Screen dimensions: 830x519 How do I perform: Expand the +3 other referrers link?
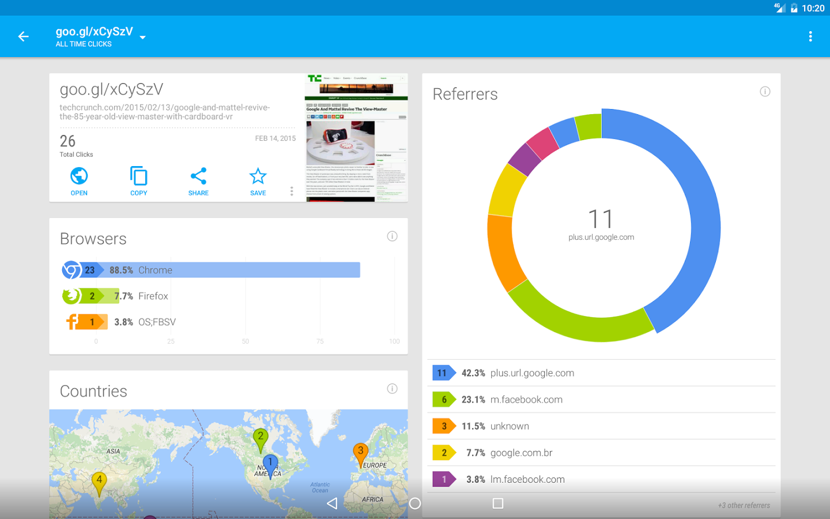[x=744, y=506]
